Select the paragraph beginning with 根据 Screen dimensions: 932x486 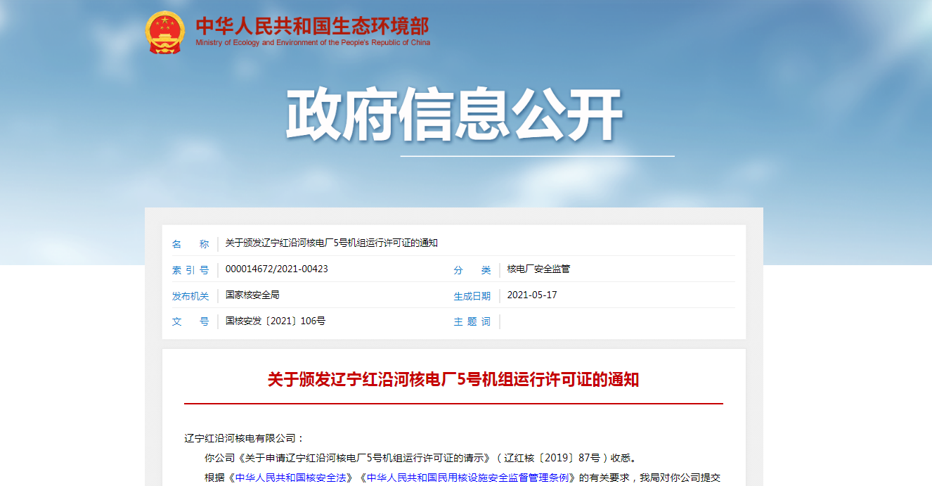(x=462, y=478)
